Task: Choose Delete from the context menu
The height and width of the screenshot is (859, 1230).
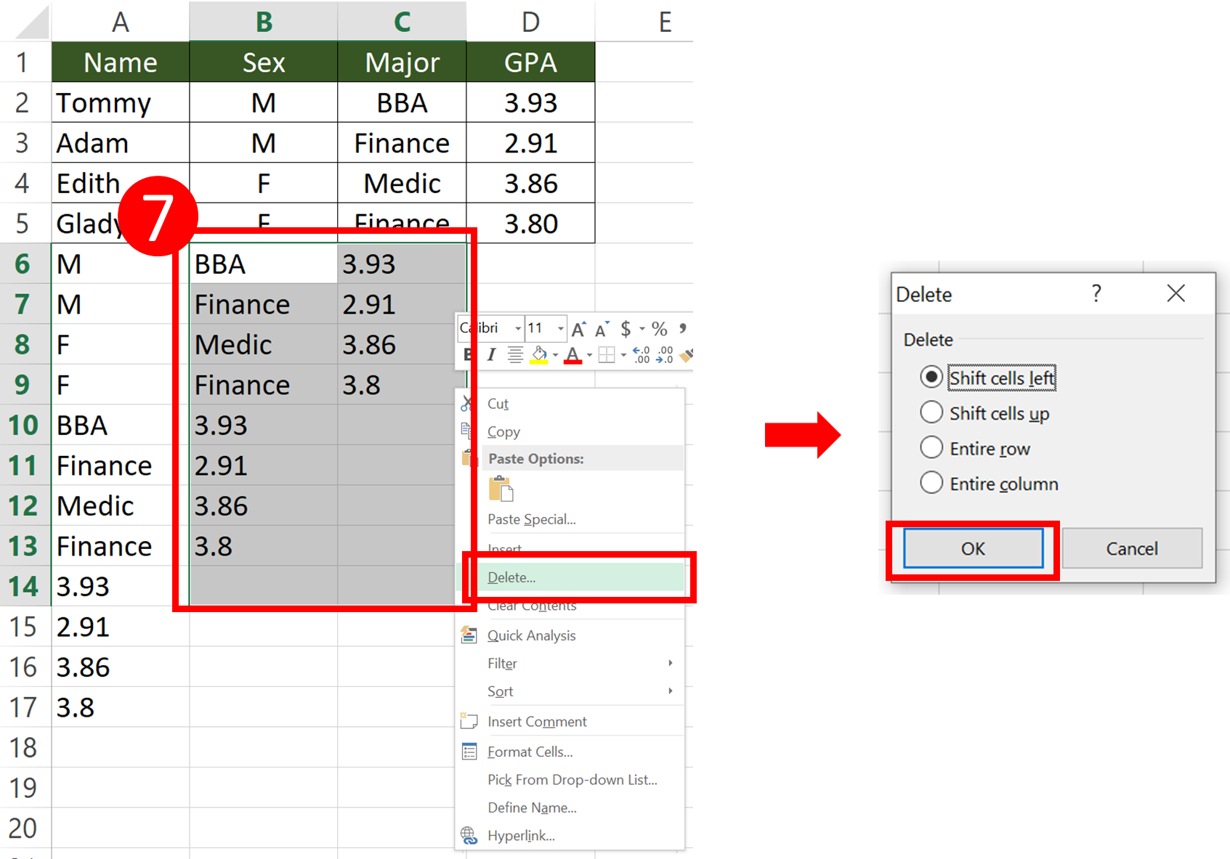Action: [511, 577]
